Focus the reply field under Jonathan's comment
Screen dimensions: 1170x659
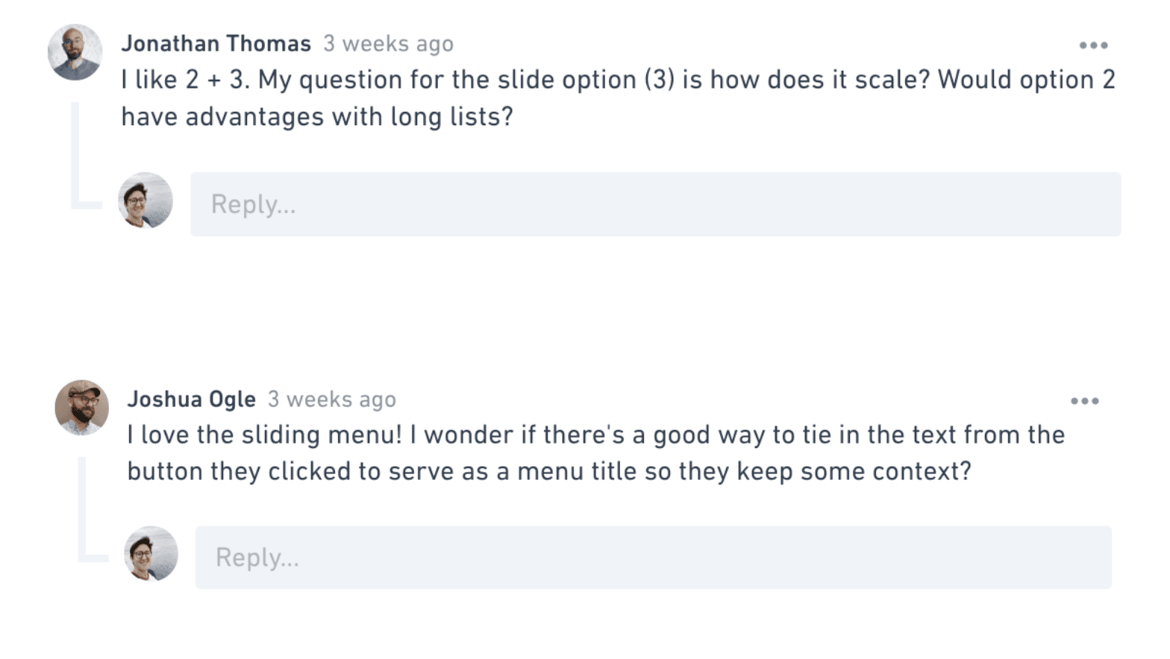point(655,204)
